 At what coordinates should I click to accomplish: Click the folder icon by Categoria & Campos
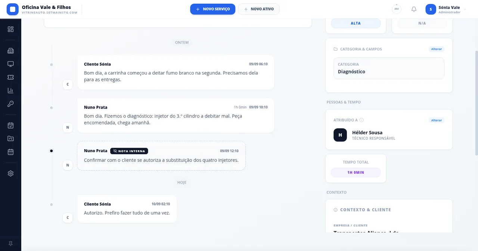(x=335, y=49)
